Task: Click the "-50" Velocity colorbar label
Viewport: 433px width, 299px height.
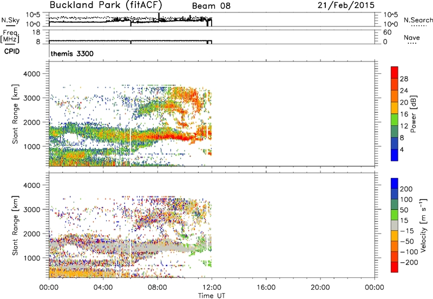Action: 407,241
